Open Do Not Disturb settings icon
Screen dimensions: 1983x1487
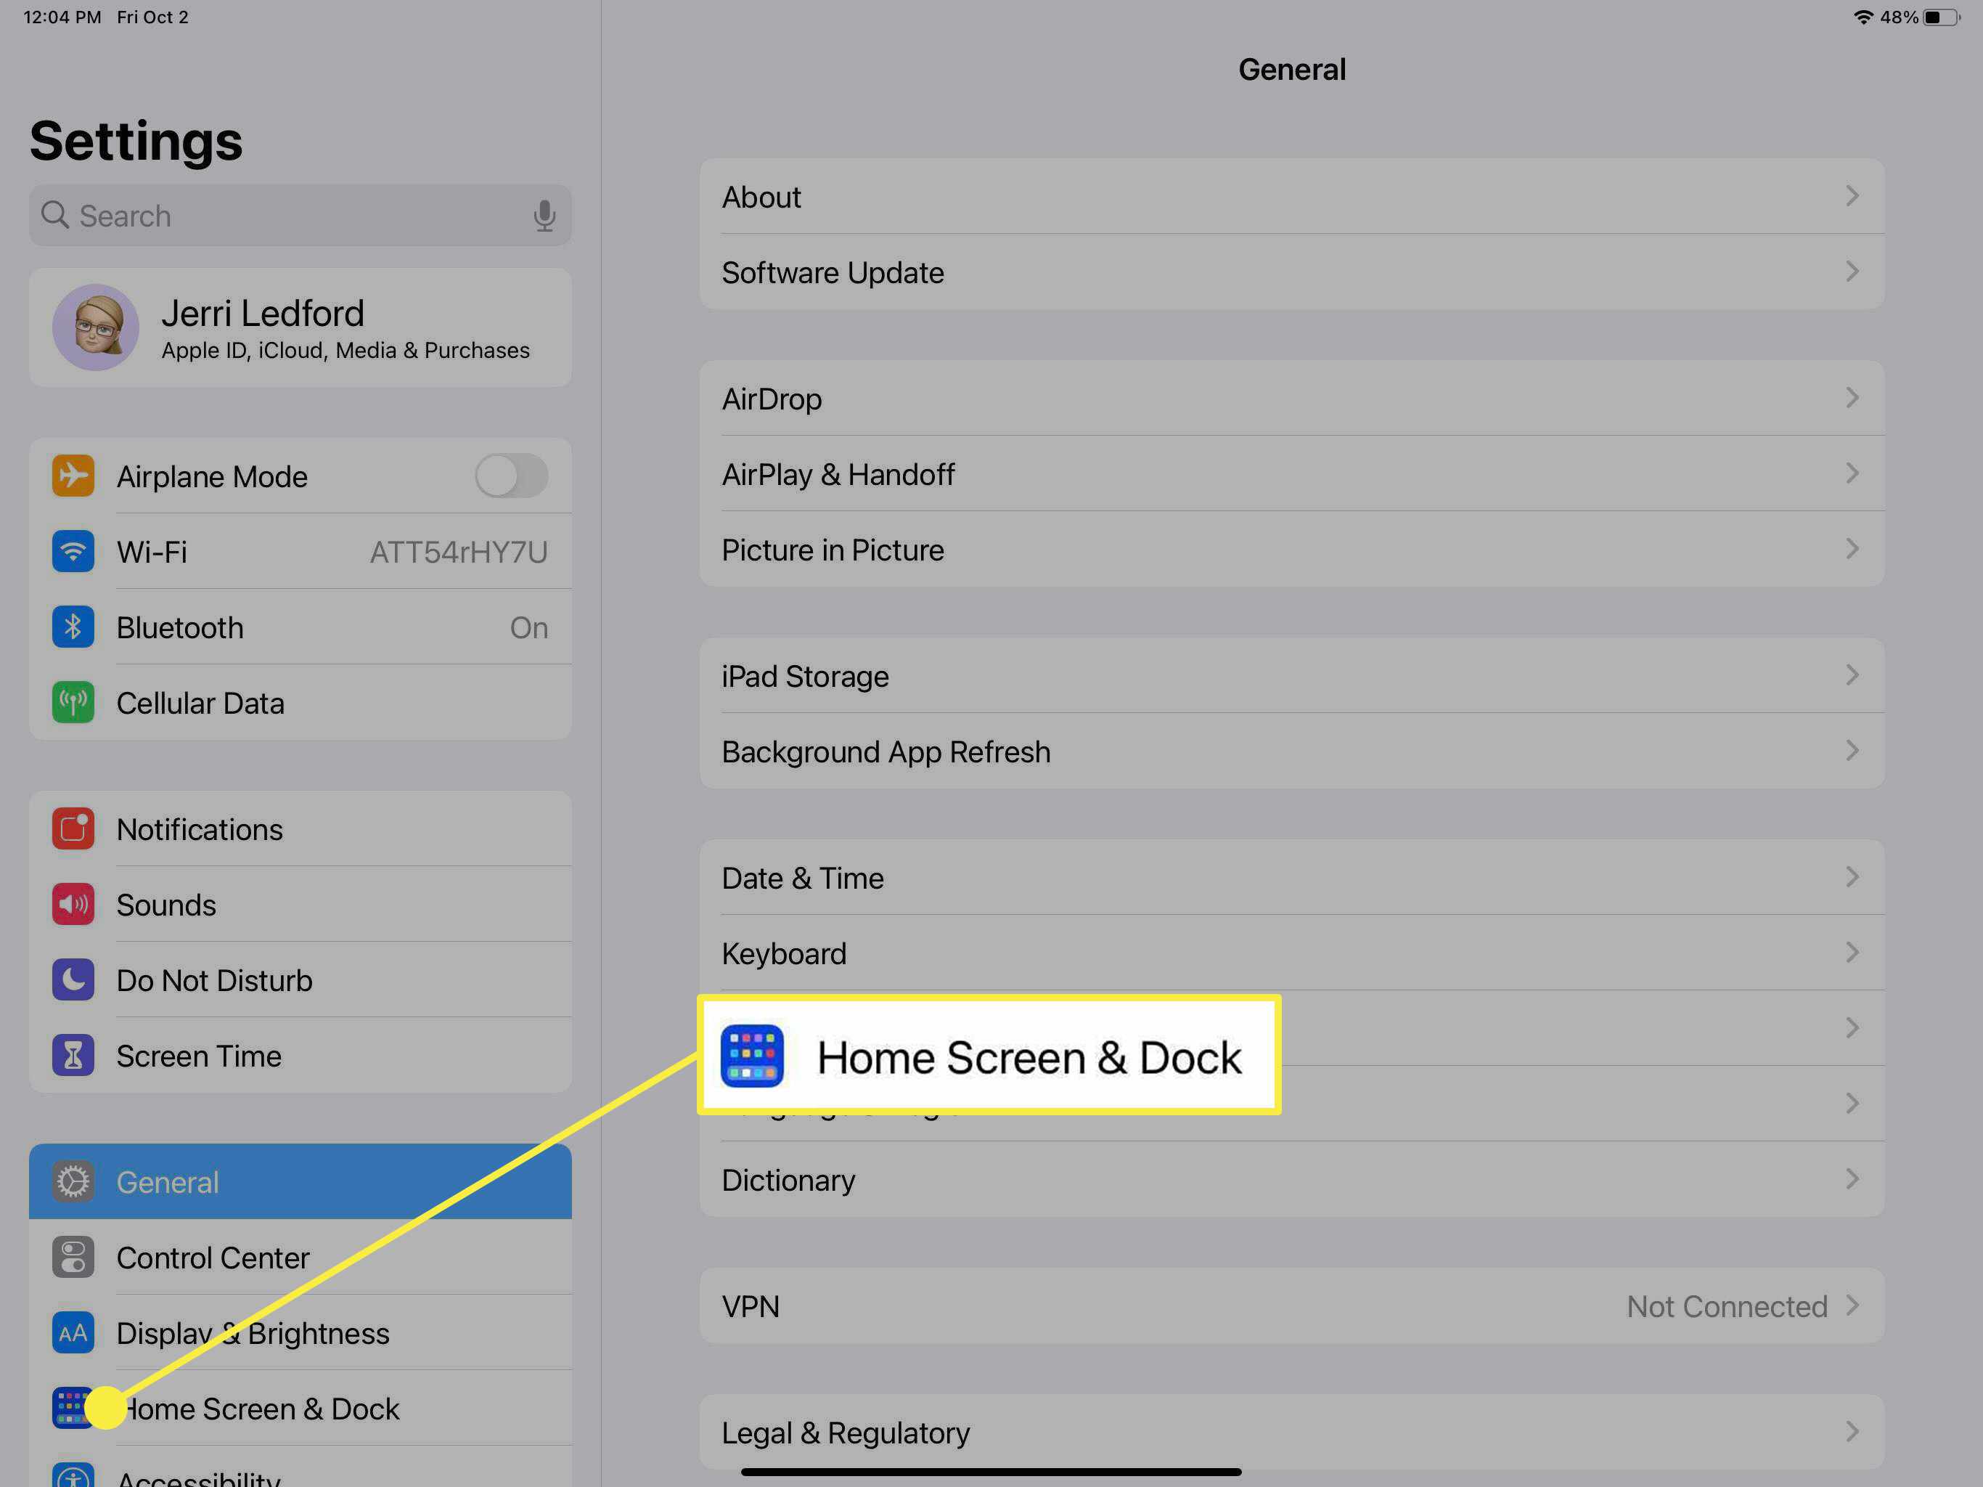tap(73, 979)
